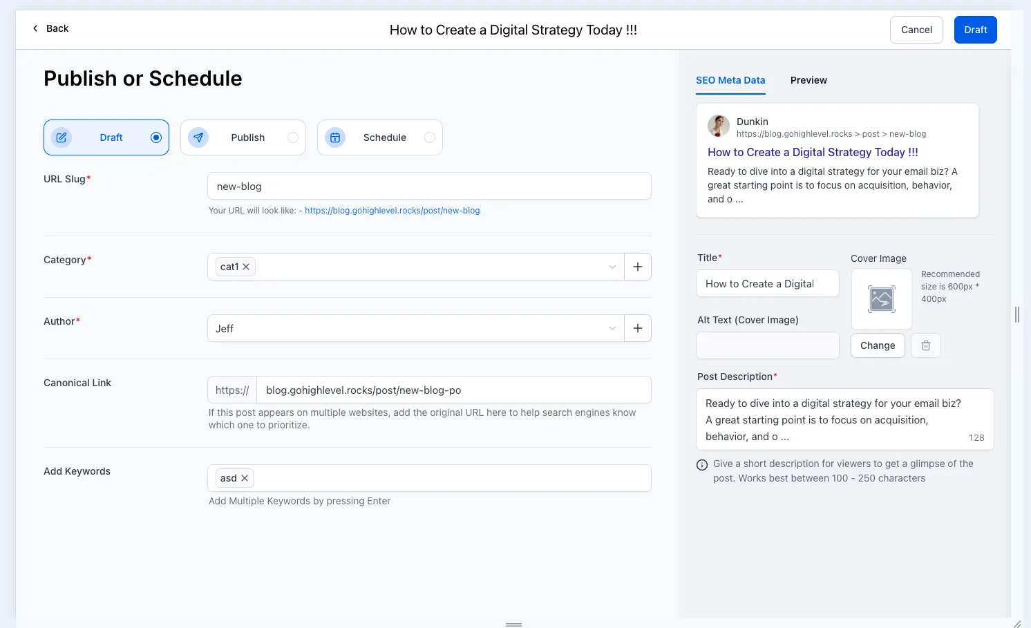Click the Schedule calendar icon

335,137
